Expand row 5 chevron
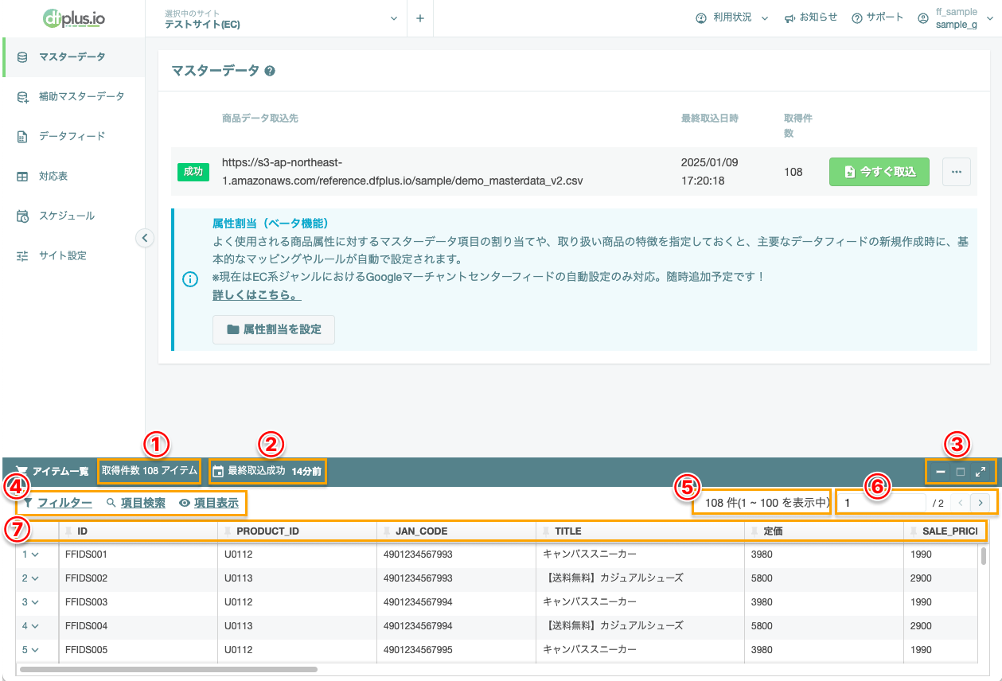Viewport: 1002px width, 681px height. [34, 650]
